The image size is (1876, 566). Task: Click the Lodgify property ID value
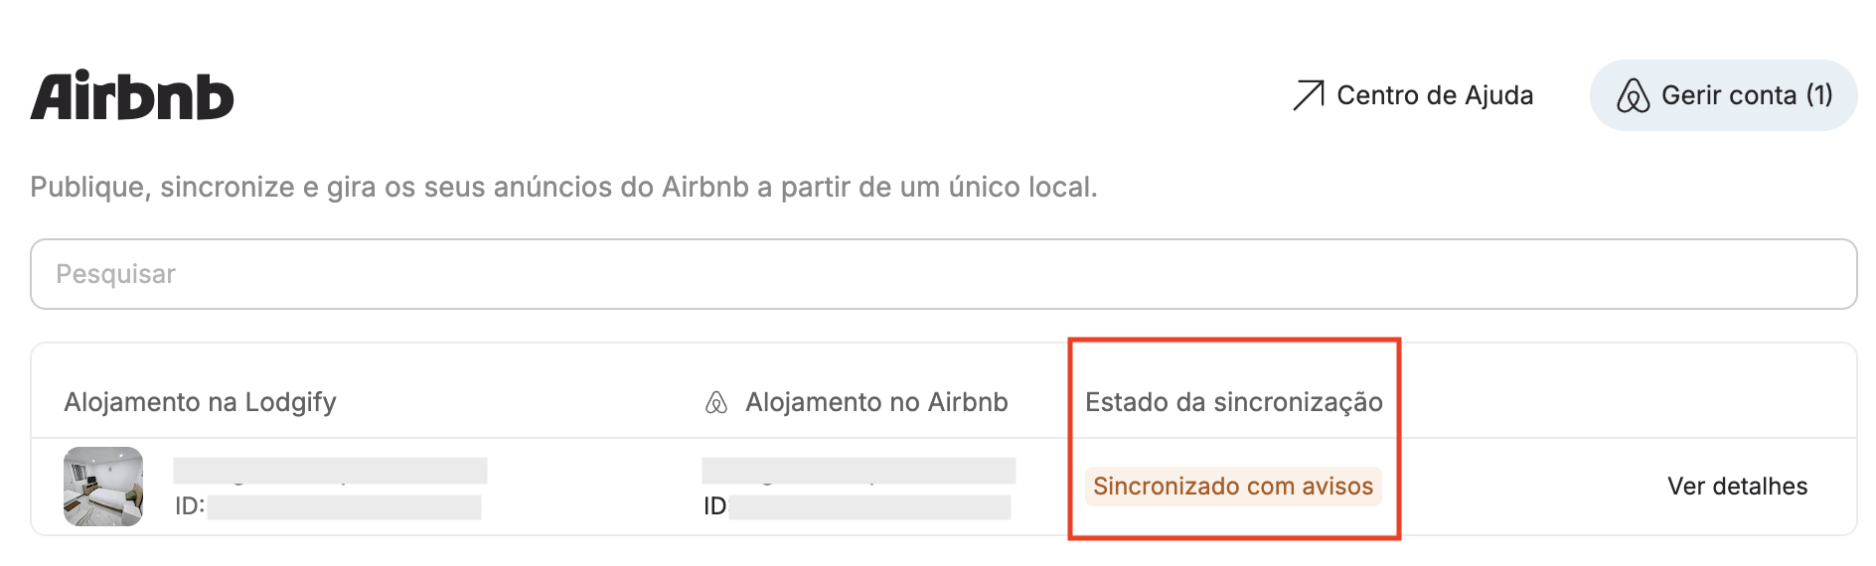tap(345, 507)
